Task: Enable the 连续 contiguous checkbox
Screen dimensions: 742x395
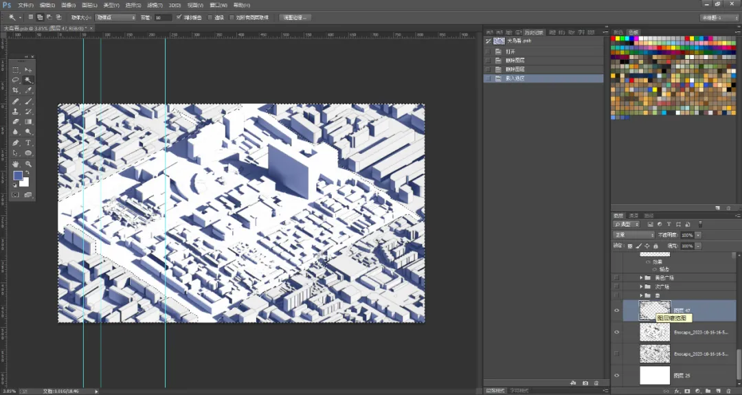Action: click(x=210, y=17)
